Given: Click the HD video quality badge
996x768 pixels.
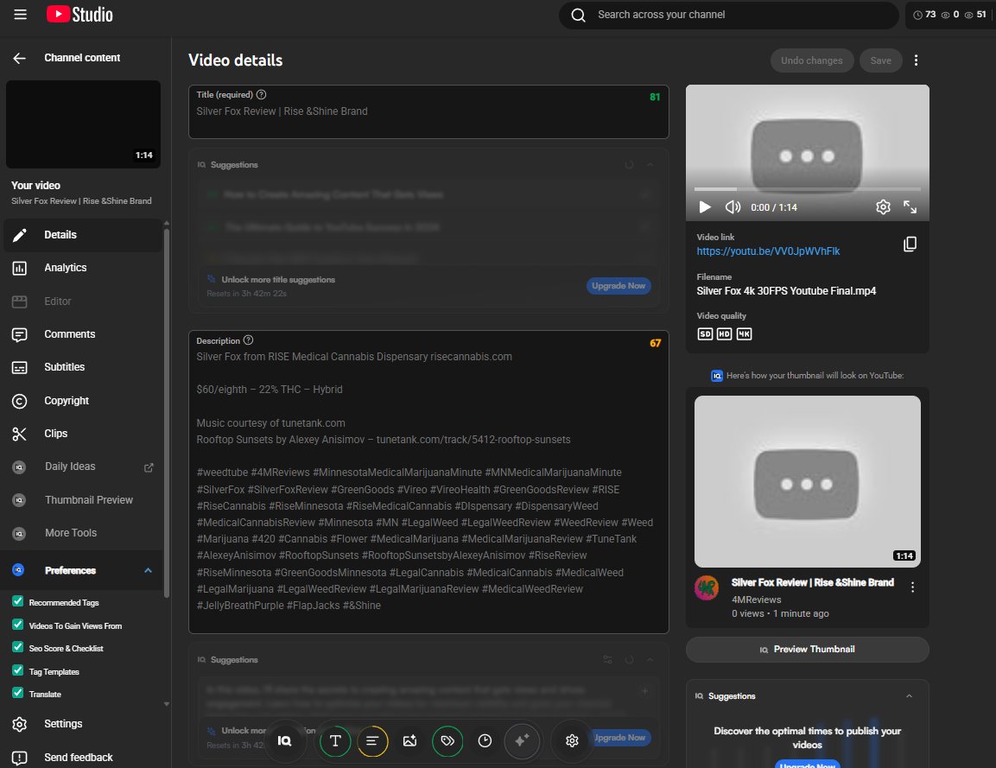Looking at the screenshot, I should [x=724, y=334].
